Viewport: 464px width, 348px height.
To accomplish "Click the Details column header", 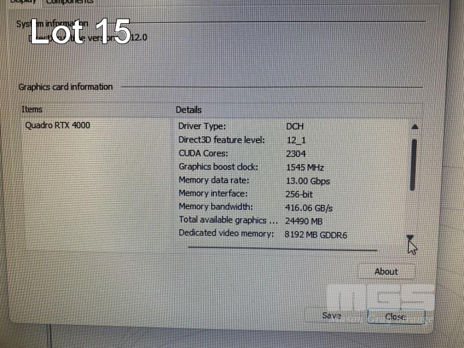I will pyautogui.click(x=189, y=110).
